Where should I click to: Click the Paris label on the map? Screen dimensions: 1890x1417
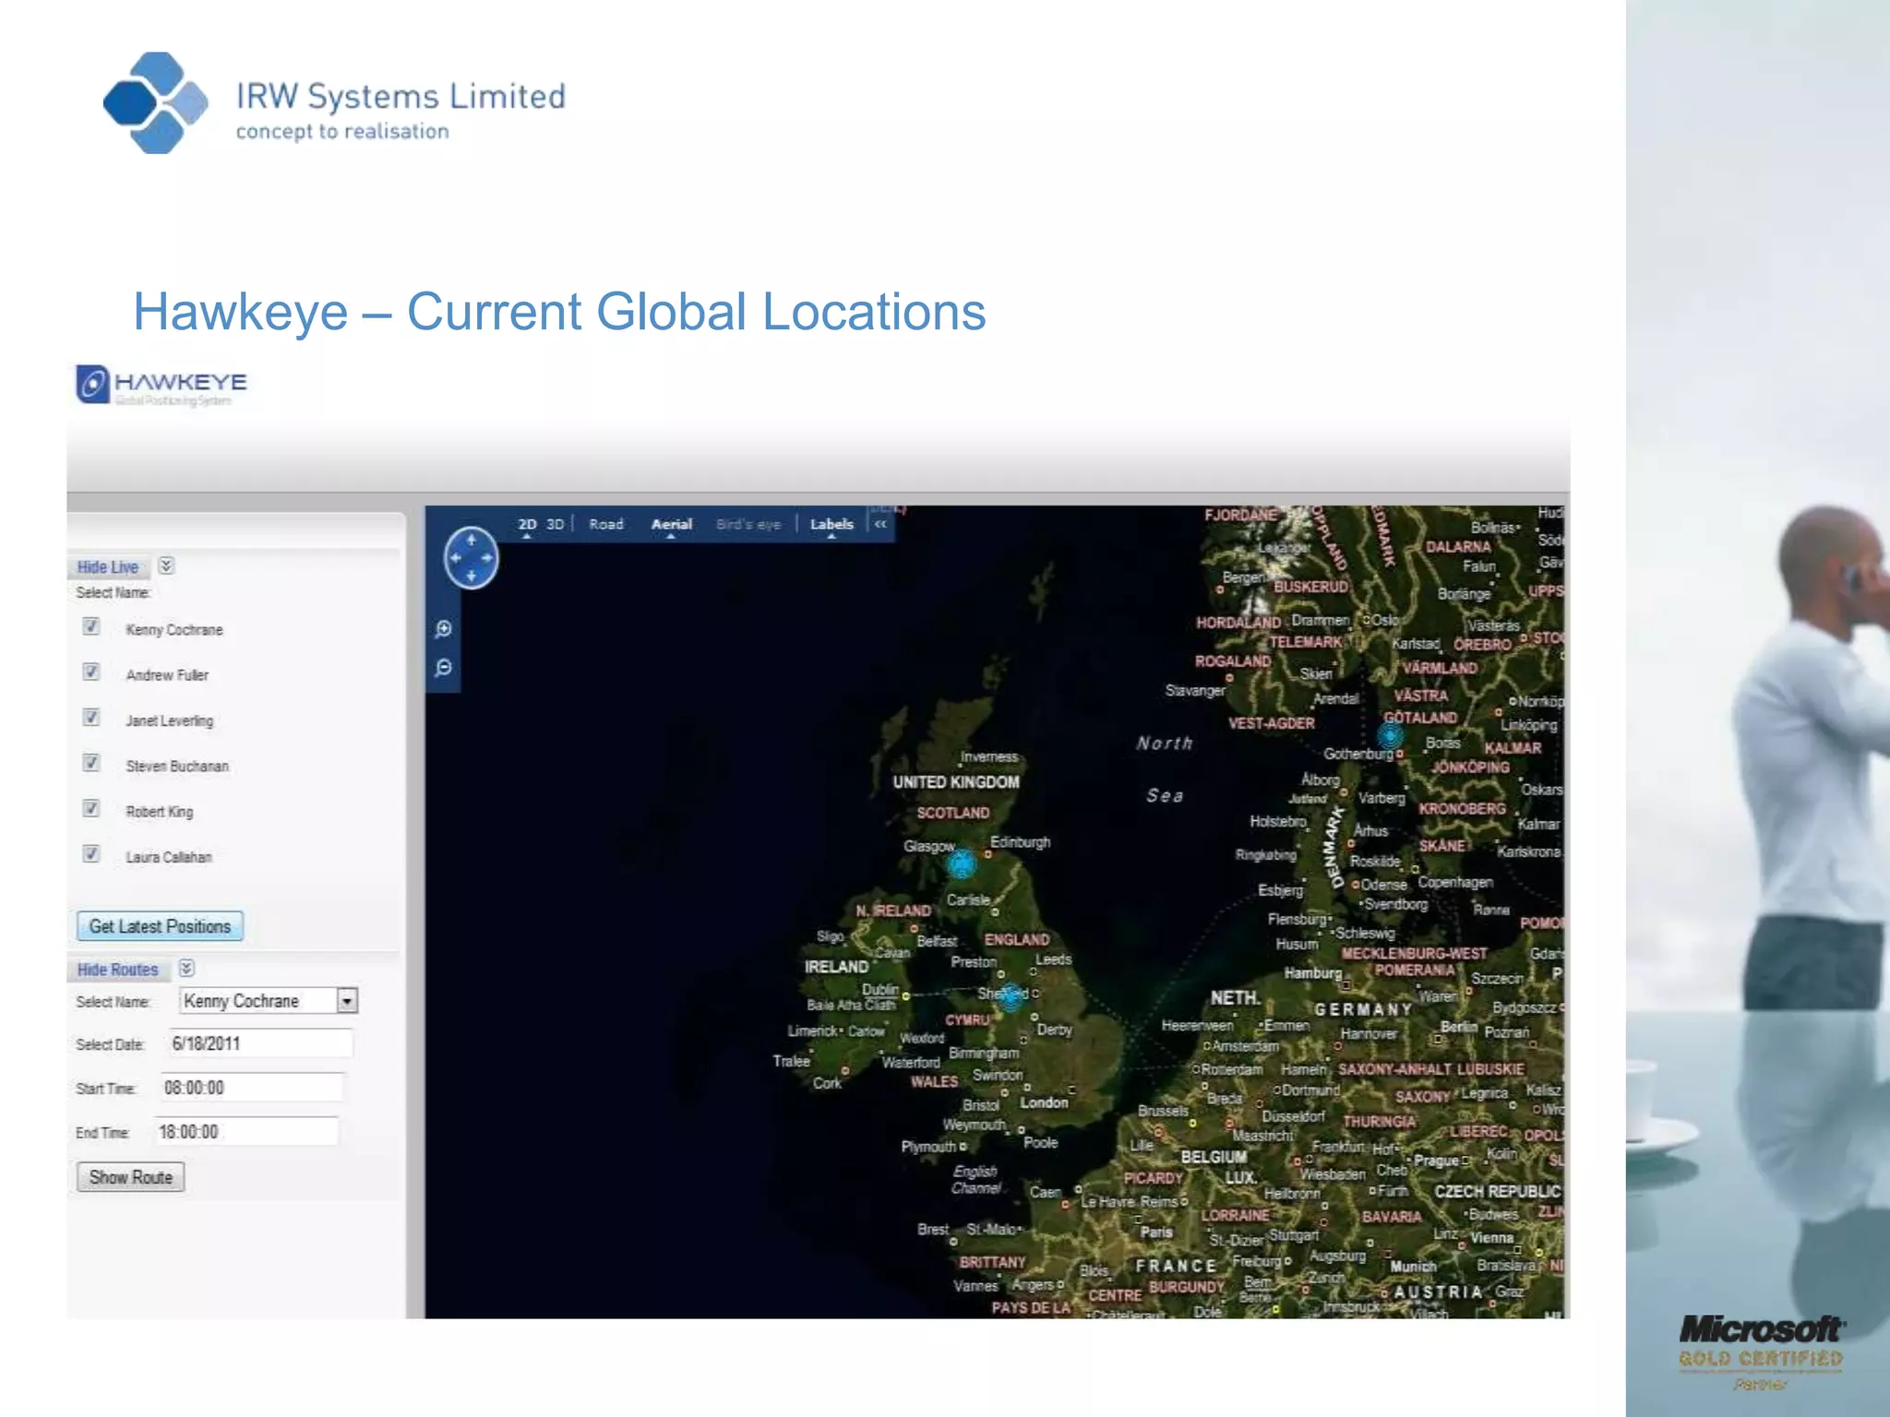point(1156,1232)
